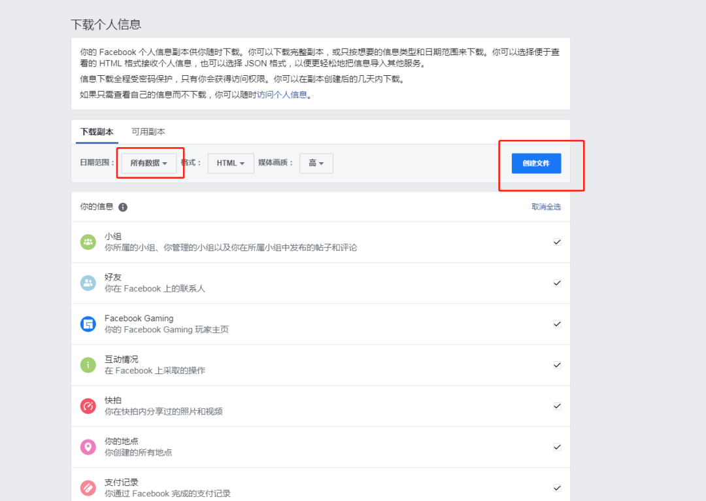Open the HTML format dropdown
This screenshot has height=501, width=706.
230,163
